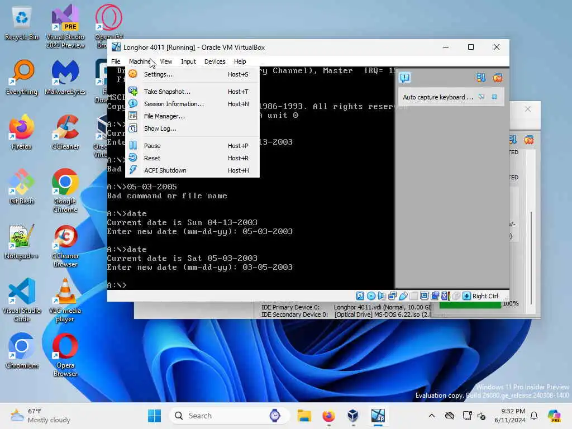Select File Manager in the Machine menu

coord(192,116)
